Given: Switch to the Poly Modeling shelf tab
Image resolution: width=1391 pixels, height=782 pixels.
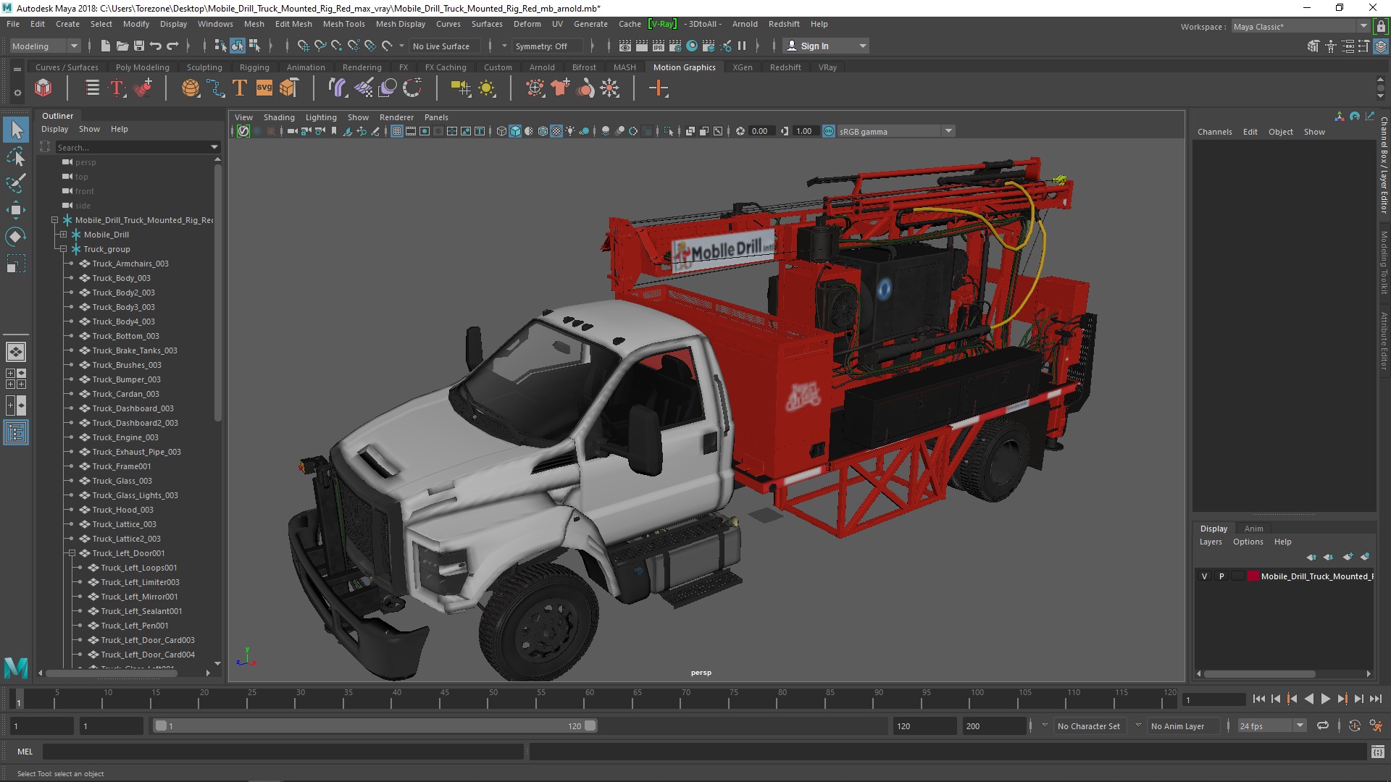Looking at the screenshot, I should (x=142, y=67).
